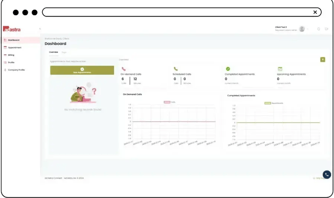The image size is (334, 198).
Task: Open the Help link in footer
Action: (319, 178)
